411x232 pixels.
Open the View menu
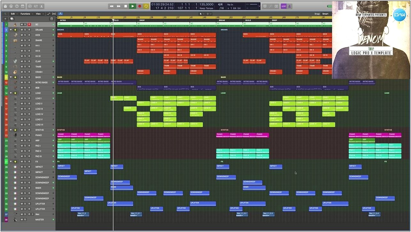click(39, 14)
